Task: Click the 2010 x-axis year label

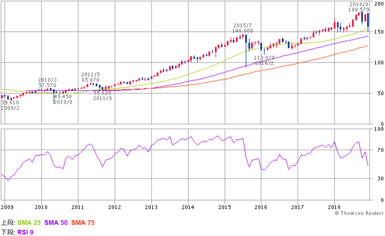Action: coord(41,207)
